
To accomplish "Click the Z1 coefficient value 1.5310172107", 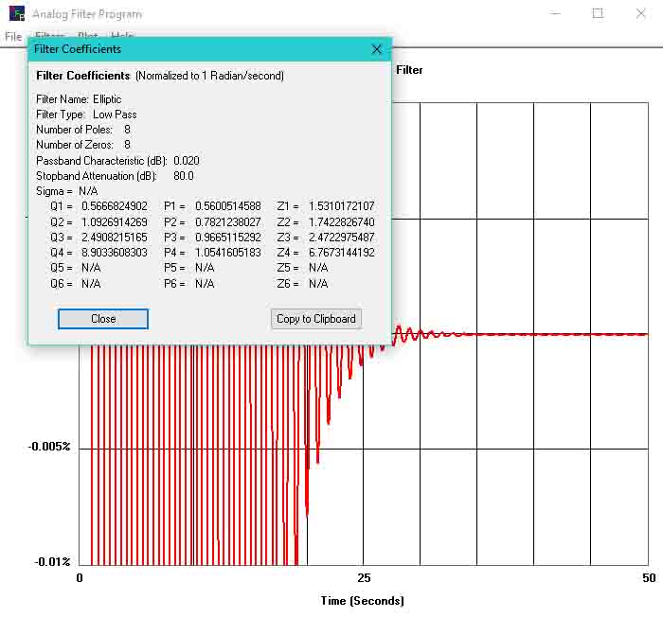I will click(341, 206).
